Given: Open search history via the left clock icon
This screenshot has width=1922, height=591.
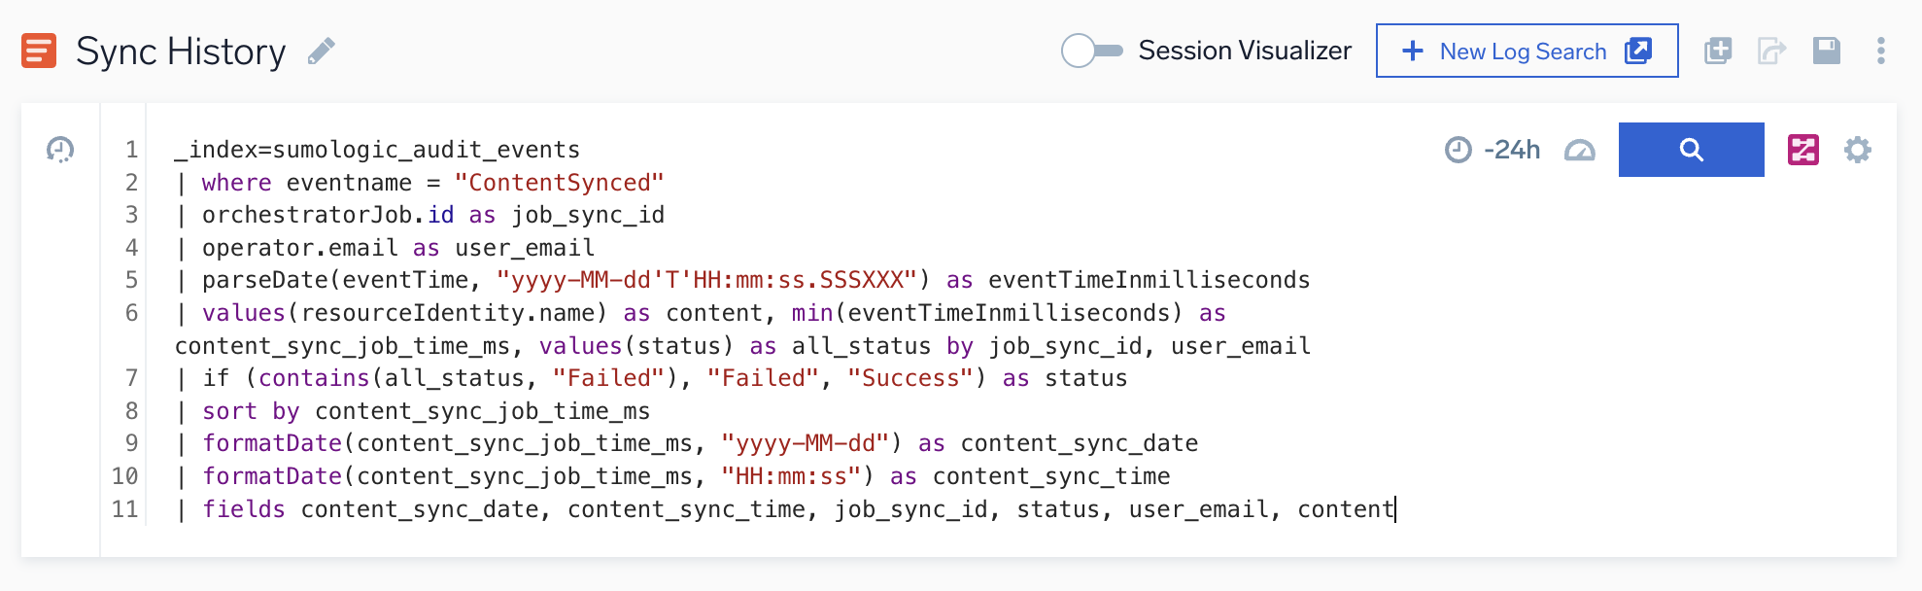Looking at the screenshot, I should pos(60,150).
